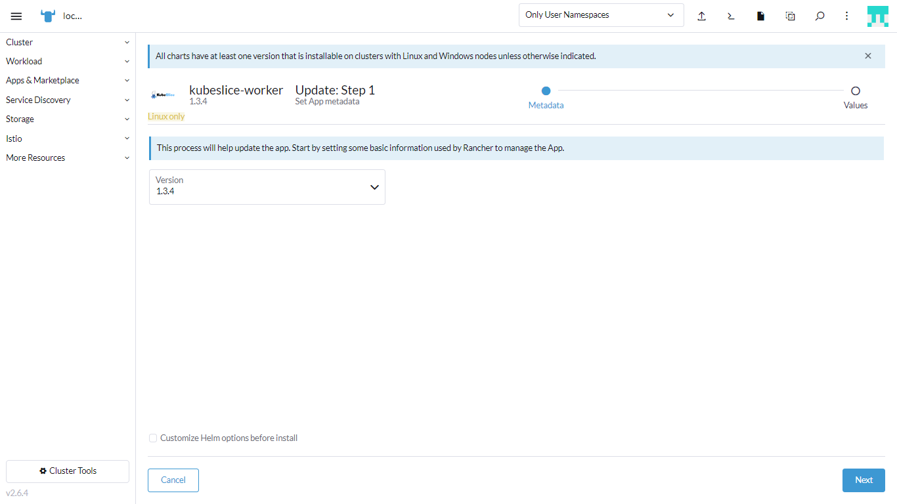The image size is (897, 504).
Task: Download the KubeConfig file icon
Action: coord(760,16)
